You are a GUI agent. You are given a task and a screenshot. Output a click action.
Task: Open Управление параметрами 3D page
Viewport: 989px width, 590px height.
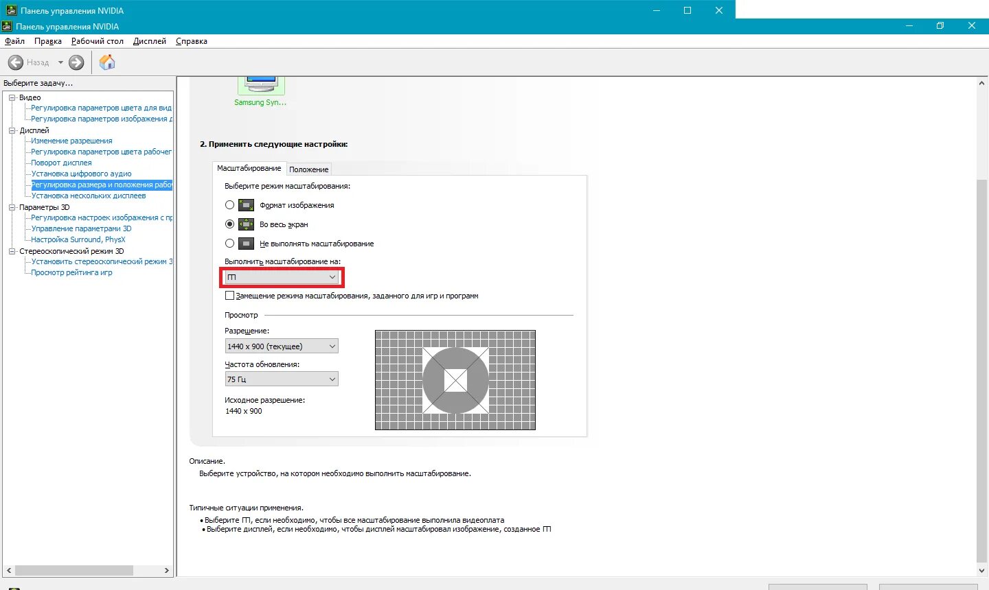(81, 228)
